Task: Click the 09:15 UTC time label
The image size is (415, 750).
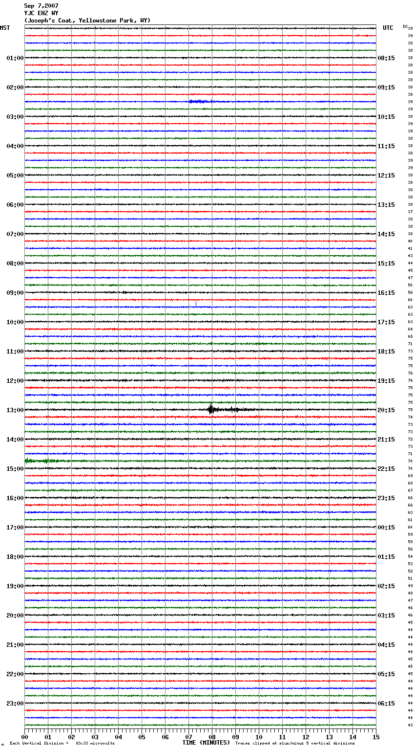Action: tap(386, 88)
